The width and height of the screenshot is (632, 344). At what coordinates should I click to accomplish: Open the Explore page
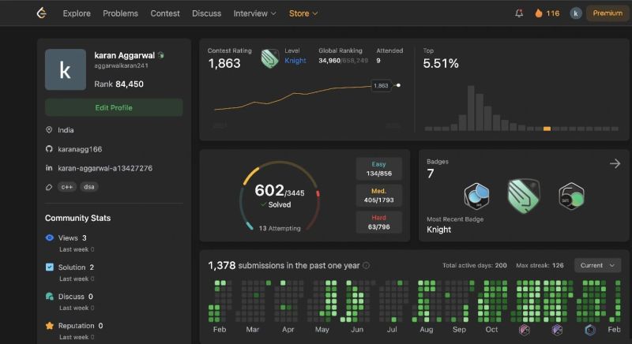pyautogui.click(x=77, y=13)
